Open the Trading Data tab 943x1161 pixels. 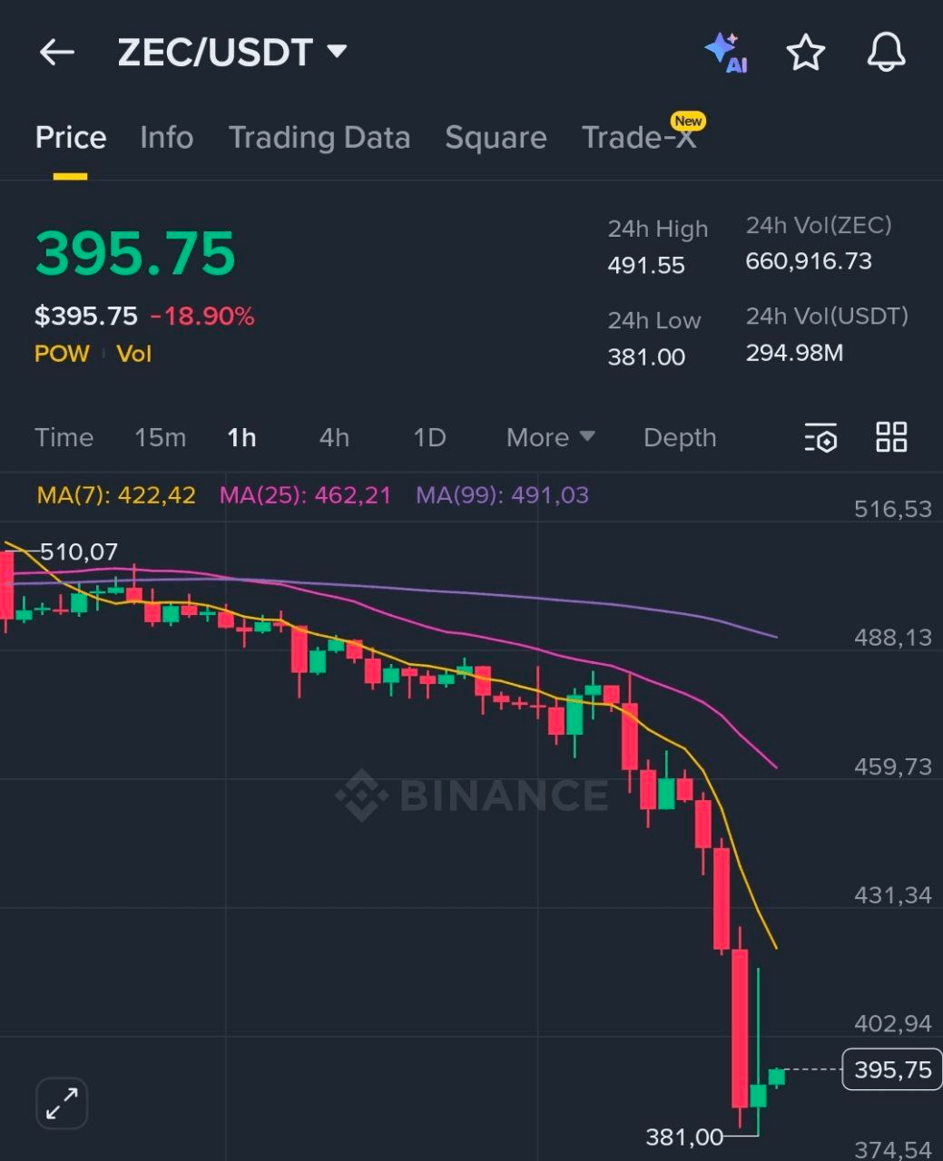click(x=319, y=138)
